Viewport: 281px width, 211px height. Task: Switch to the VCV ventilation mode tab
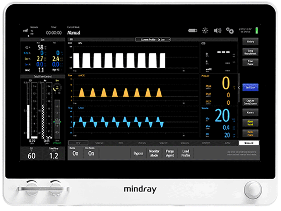[x=78, y=143]
